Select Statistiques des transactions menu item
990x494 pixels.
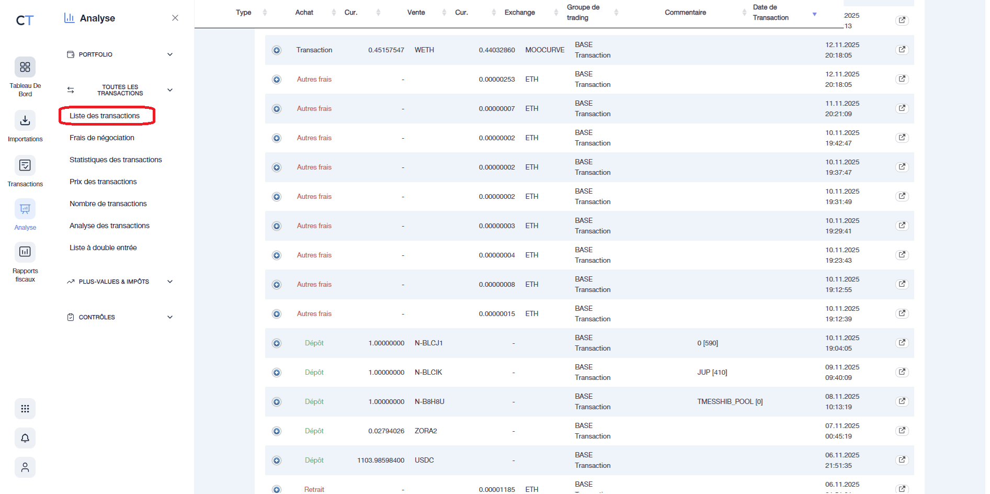click(116, 160)
